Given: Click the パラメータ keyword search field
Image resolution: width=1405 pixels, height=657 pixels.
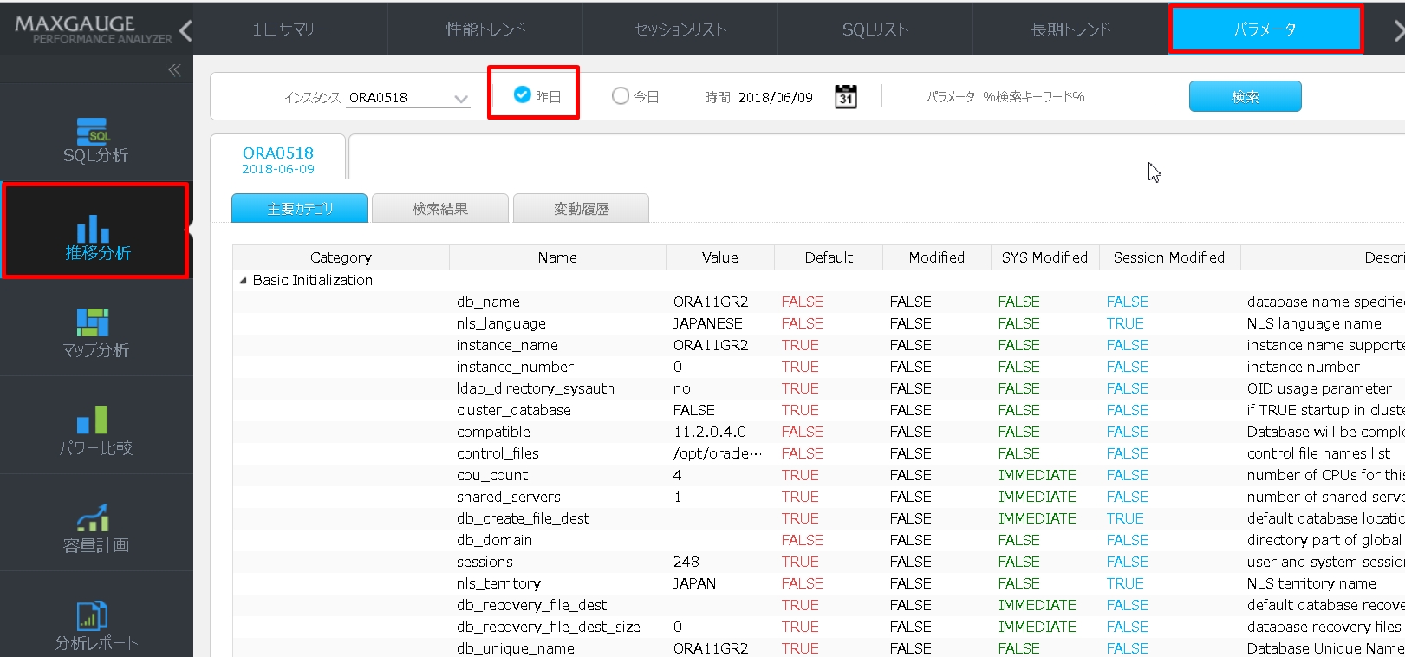Looking at the screenshot, I should click(x=1068, y=97).
